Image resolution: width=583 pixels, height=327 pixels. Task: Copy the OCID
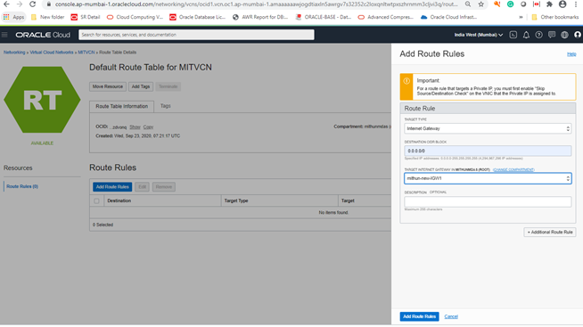(x=148, y=127)
